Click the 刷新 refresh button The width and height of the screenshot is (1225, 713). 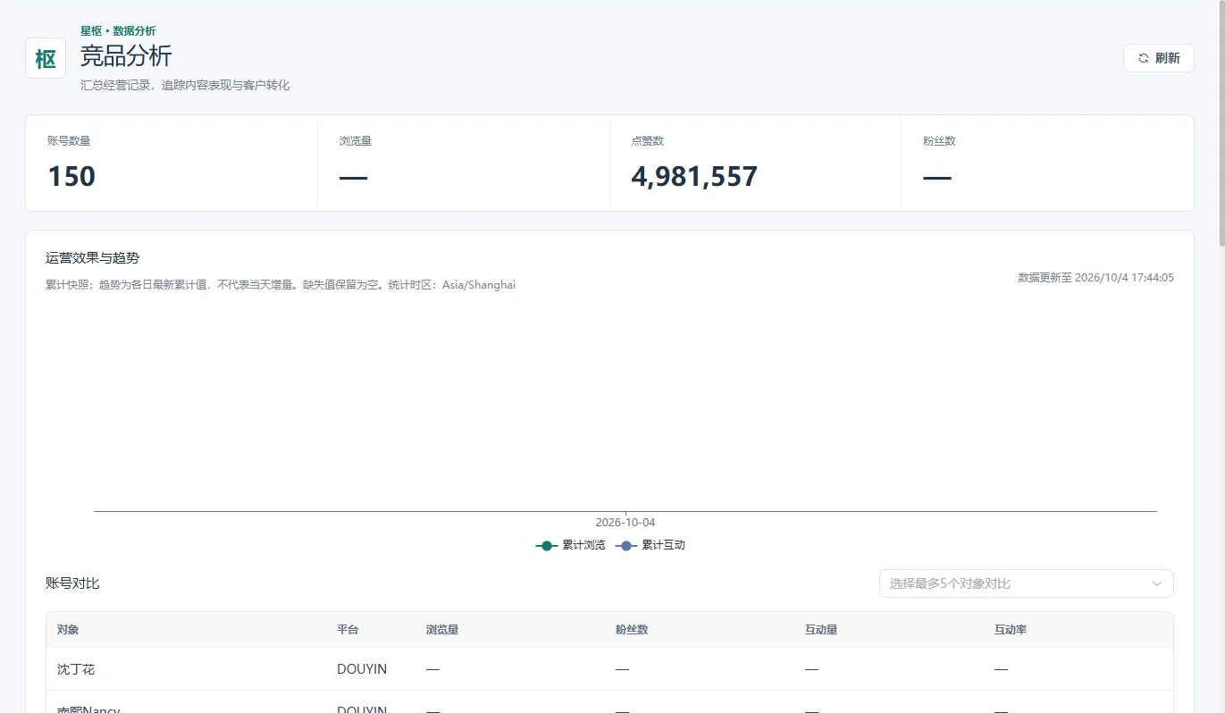coord(1158,58)
